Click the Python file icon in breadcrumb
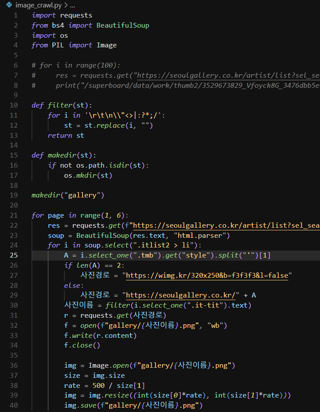The width and height of the screenshot is (320, 412). 9,5
